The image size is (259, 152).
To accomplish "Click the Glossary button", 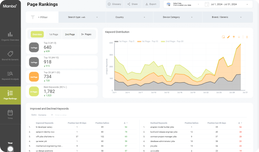I will point(115,4).
